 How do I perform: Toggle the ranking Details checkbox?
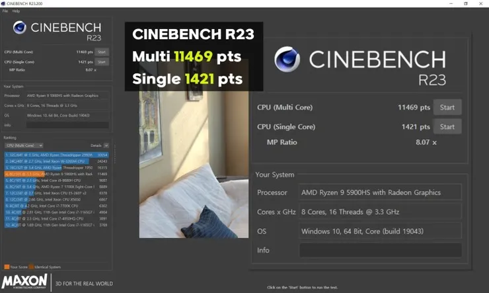tap(106, 146)
